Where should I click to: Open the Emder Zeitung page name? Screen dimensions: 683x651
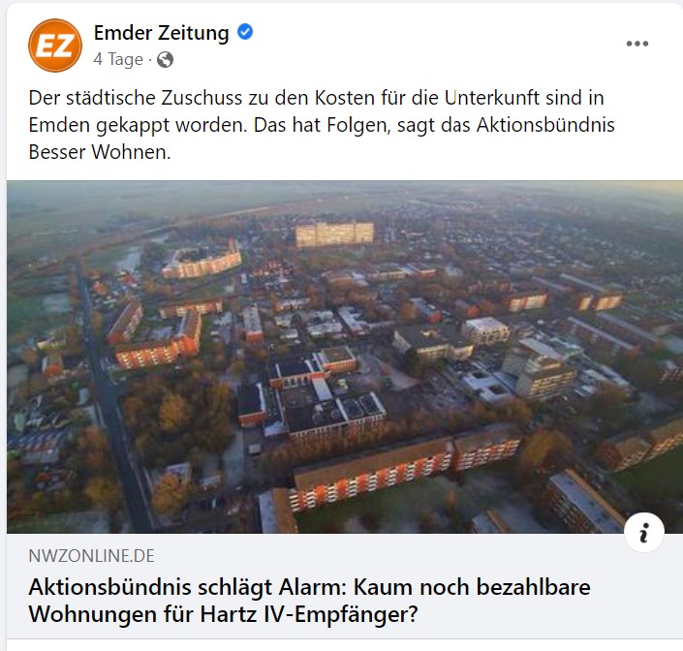click(161, 33)
